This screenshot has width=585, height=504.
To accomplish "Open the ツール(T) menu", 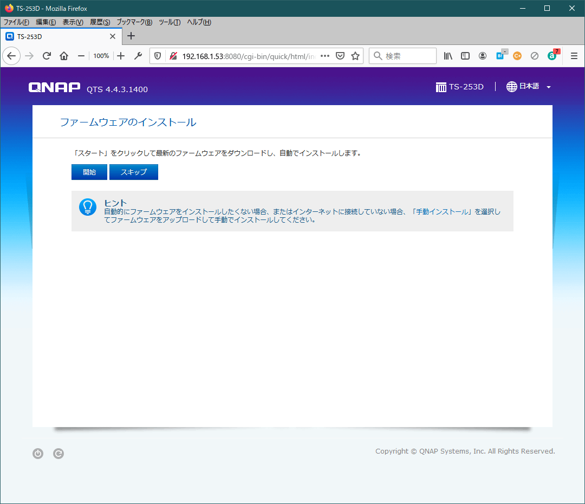I will pyautogui.click(x=170, y=22).
